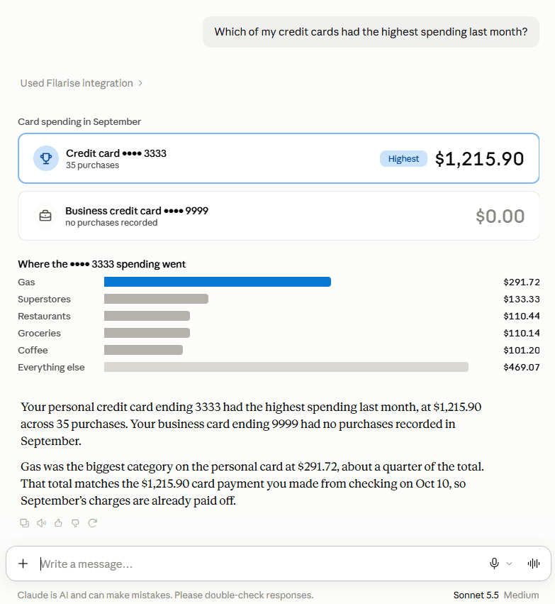Select the Credit card 3333 card

(x=279, y=158)
